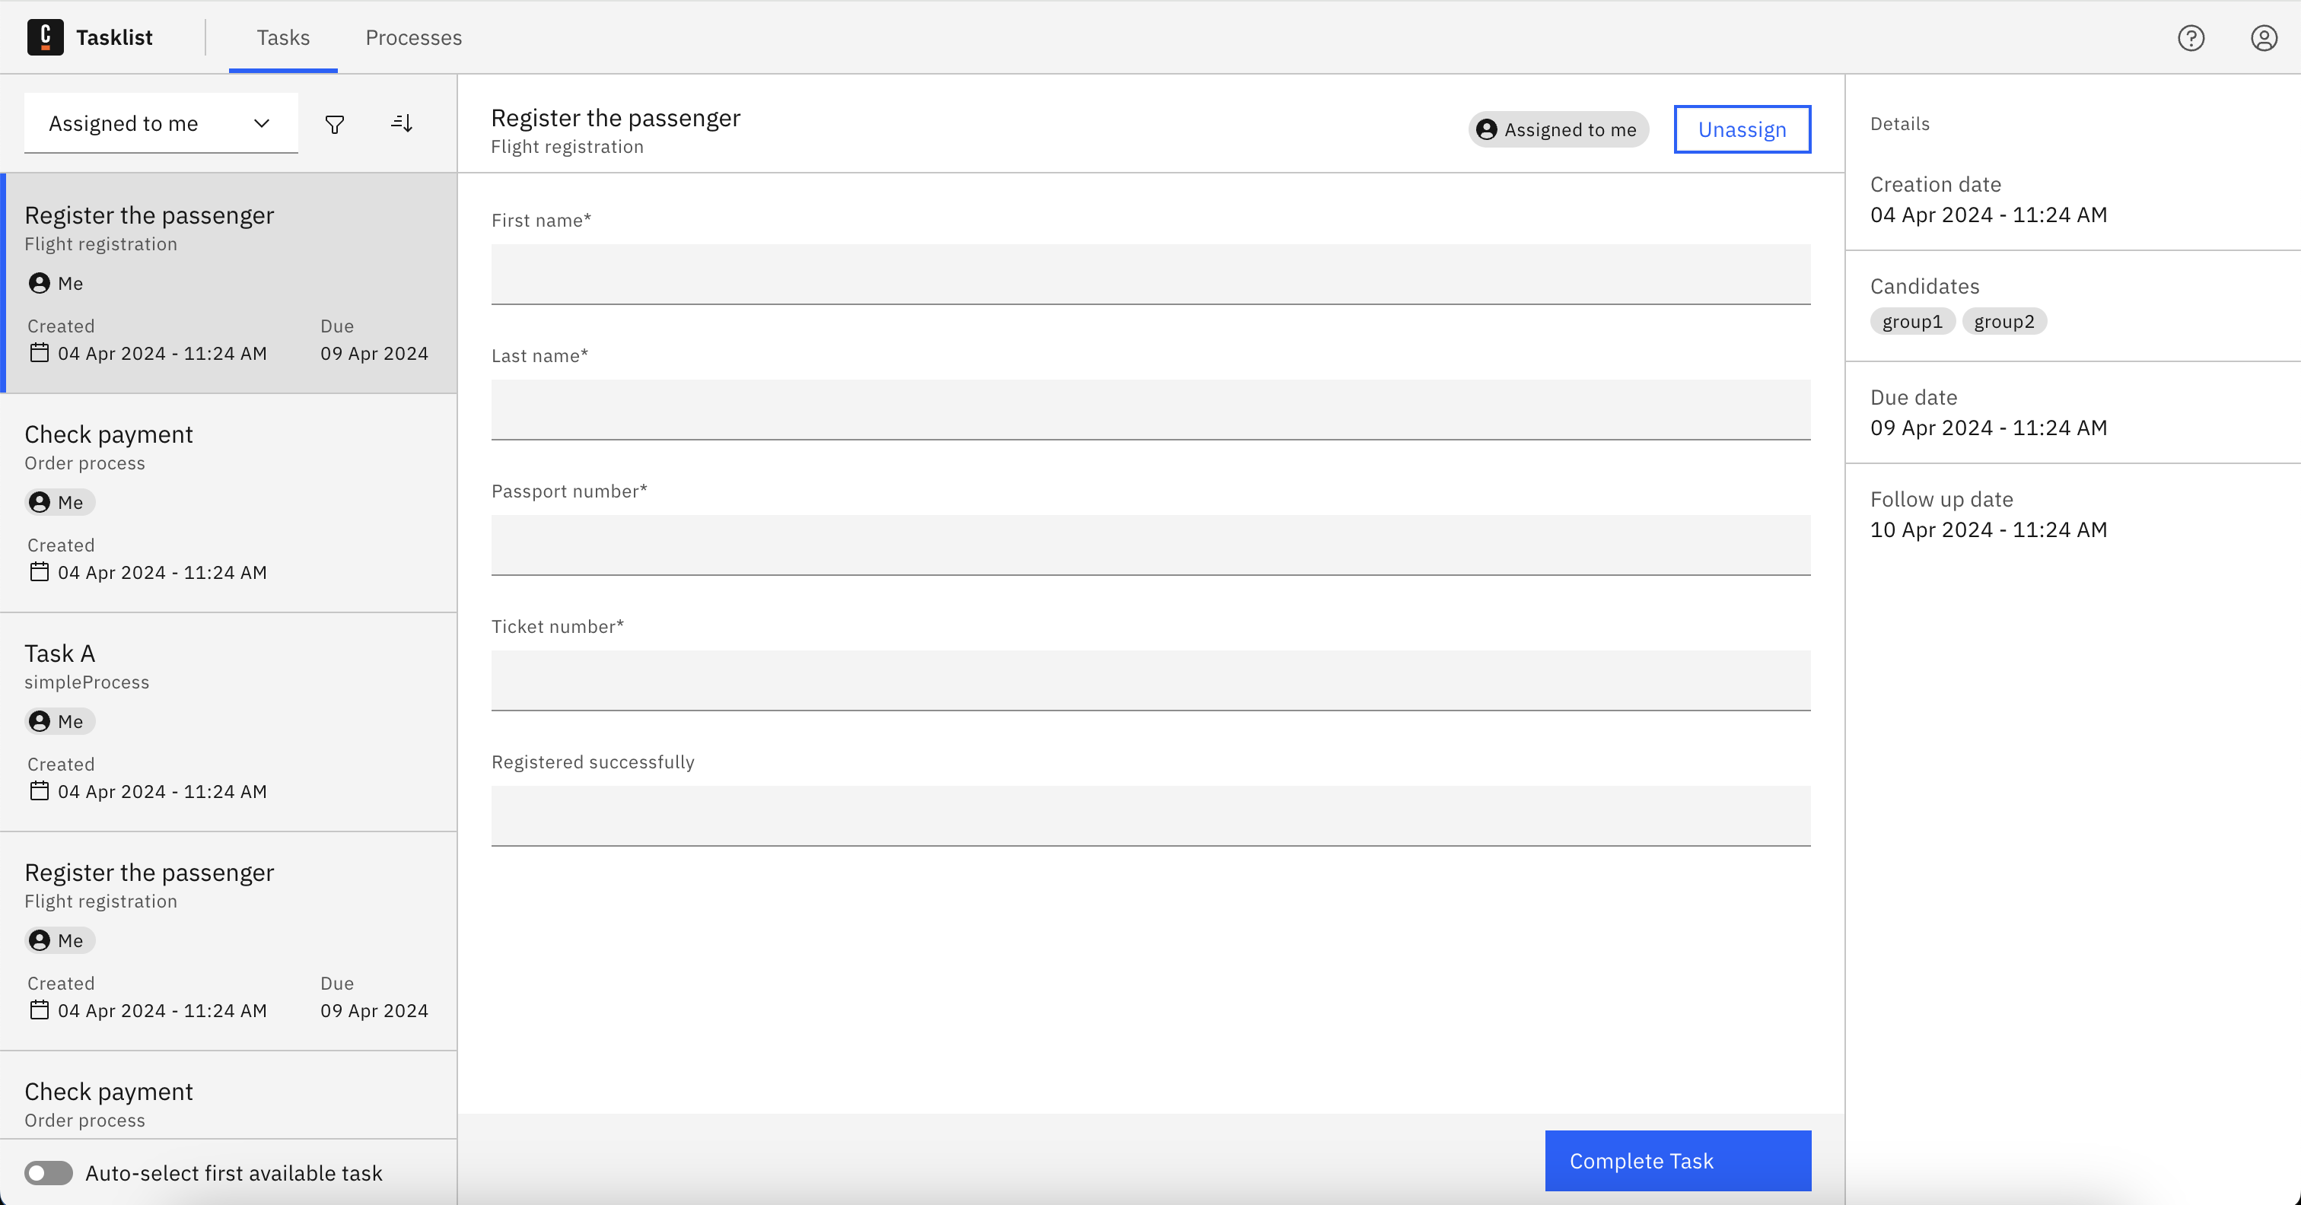
Task: Focus the First name input field
Action: tap(1150, 274)
